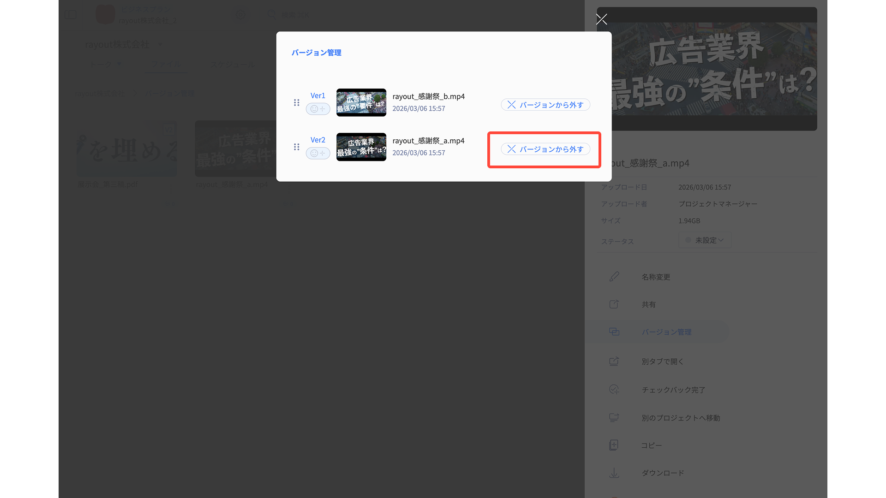The image size is (886, 498).
Task: Click the 共有 share icon
Action: (x=614, y=304)
